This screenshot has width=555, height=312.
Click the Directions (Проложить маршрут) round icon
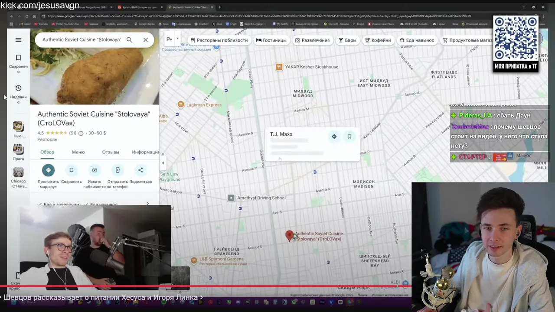(48, 170)
